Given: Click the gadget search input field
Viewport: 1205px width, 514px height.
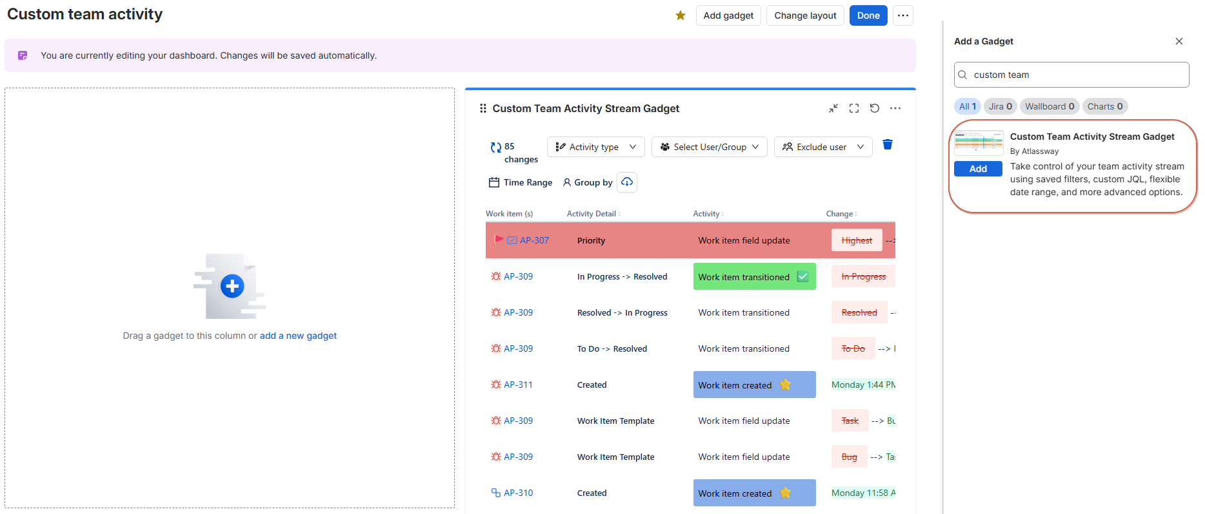Looking at the screenshot, I should point(1071,75).
